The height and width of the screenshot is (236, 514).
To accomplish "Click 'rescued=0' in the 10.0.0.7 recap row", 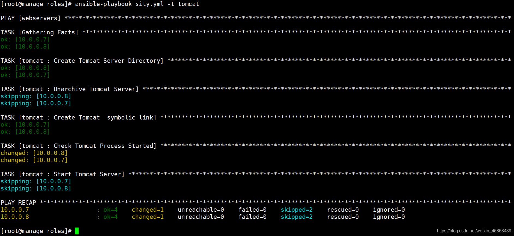I will pyautogui.click(x=343, y=210).
